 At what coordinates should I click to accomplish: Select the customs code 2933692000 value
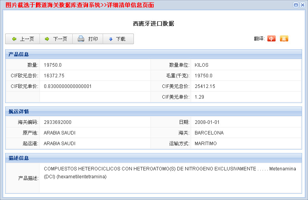(x=58, y=122)
